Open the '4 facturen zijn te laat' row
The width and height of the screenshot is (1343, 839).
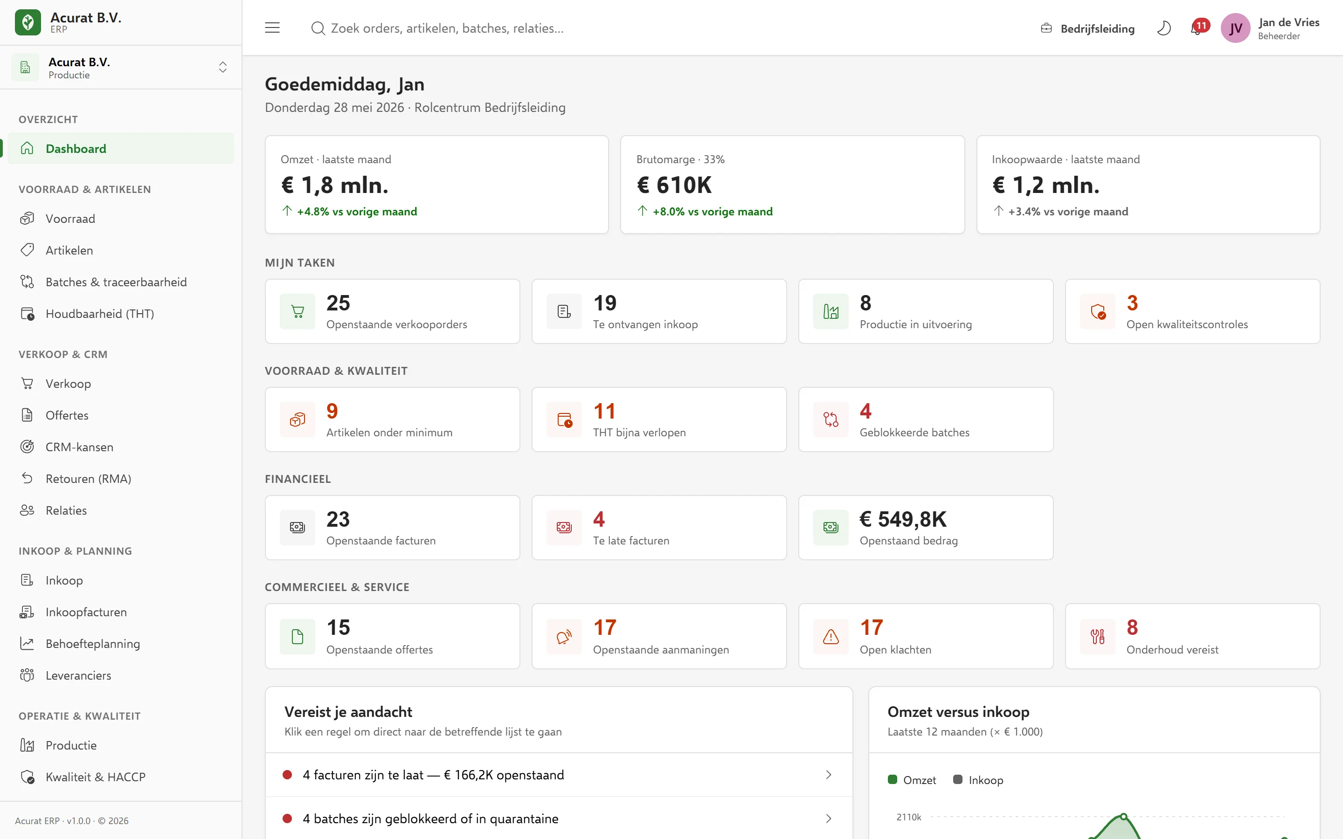(x=559, y=775)
